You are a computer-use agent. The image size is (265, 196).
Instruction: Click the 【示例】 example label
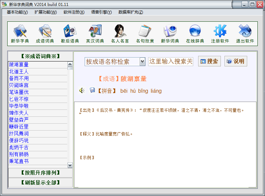tap(87, 158)
